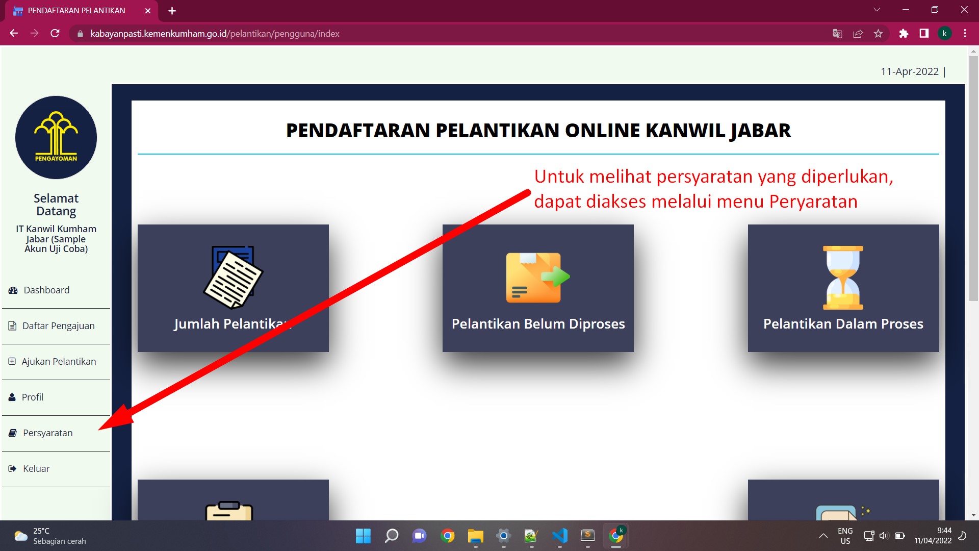Image resolution: width=979 pixels, height=551 pixels.
Task: Click the translate page icon in address bar
Action: coord(837,34)
